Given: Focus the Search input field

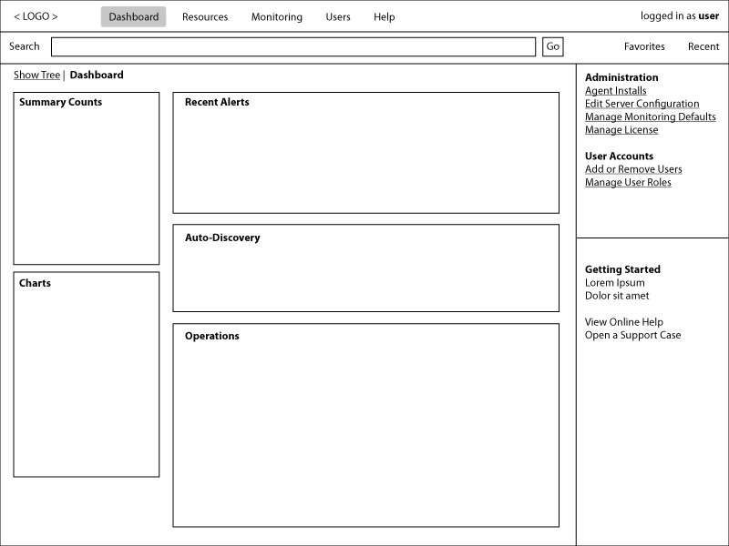Looking at the screenshot, I should 293,47.
